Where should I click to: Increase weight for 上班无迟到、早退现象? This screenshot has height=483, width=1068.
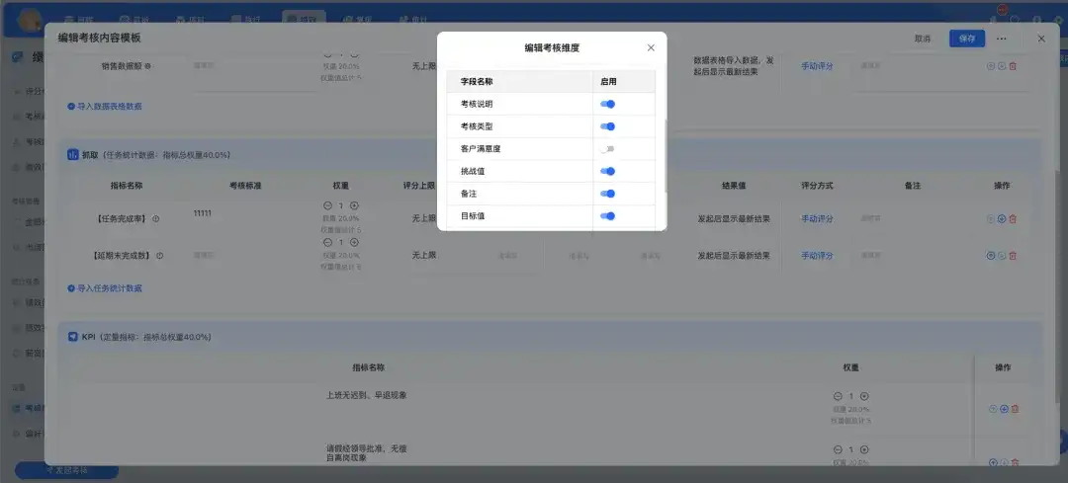pyautogui.click(x=864, y=396)
